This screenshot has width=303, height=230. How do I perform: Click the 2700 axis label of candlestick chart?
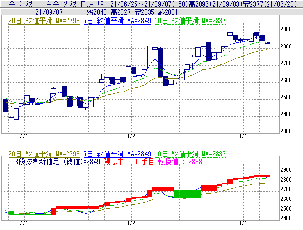point(286,63)
